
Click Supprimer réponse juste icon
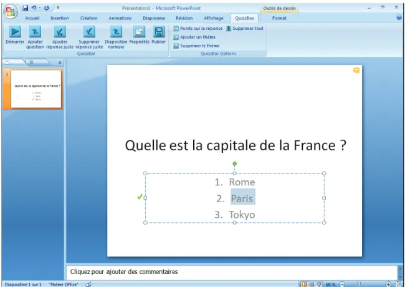tap(89, 32)
